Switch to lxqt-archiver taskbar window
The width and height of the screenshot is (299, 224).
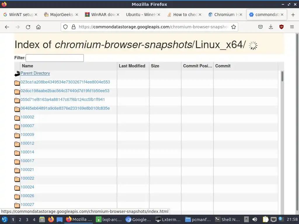point(109,219)
